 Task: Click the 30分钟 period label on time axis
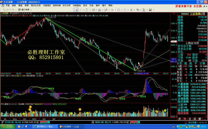pyautogui.click(x=173, y=74)
